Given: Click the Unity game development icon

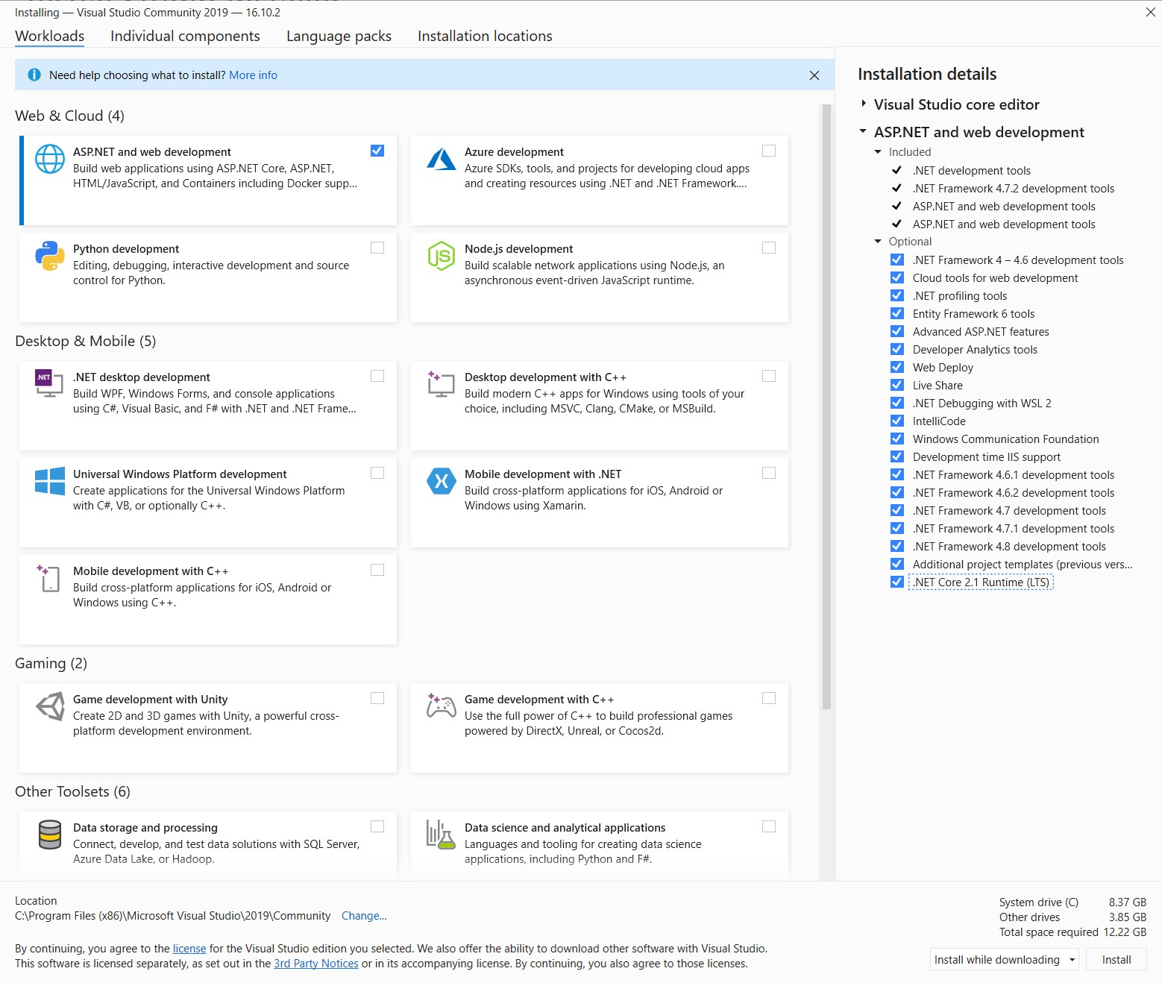Looking at the screenshot, I should (50, 706).
